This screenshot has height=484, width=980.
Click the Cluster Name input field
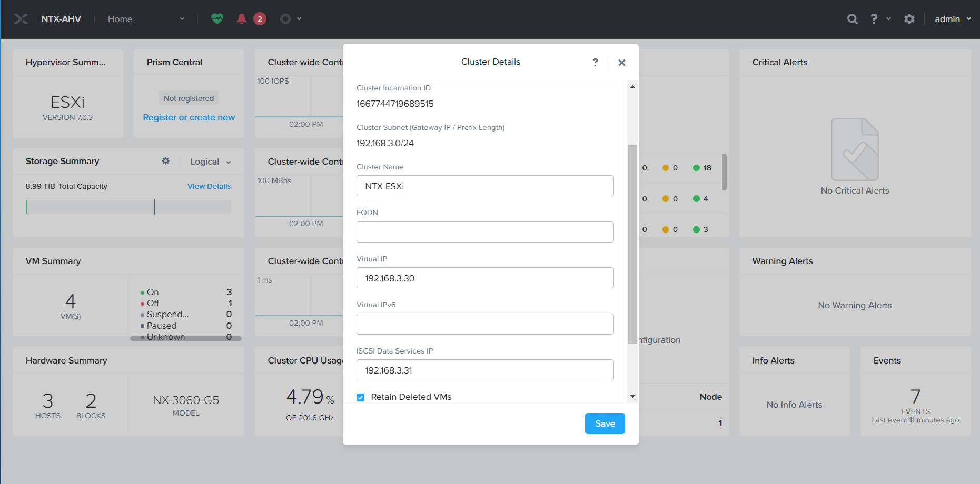point(484,186)
